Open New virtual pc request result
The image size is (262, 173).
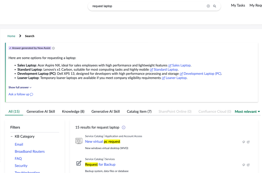[103, 142]
